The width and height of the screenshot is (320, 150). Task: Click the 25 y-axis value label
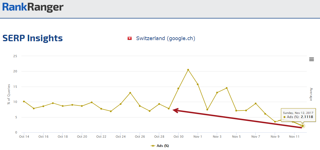pos(15,56)
